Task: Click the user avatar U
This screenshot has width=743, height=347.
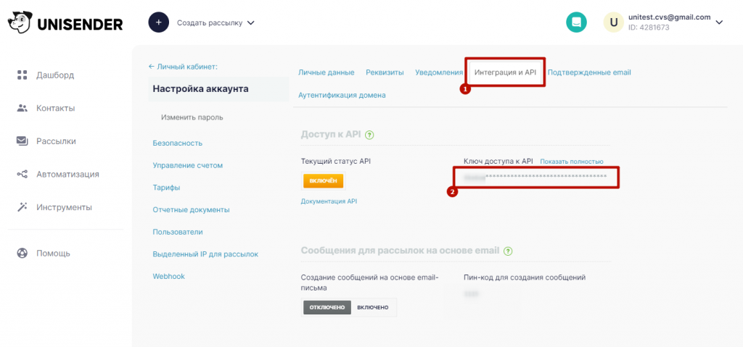Action: (x=614, y=22)
